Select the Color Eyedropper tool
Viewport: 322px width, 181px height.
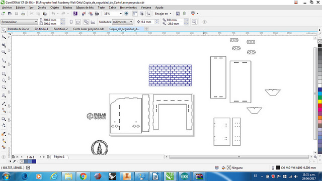[x=4, y=134]
